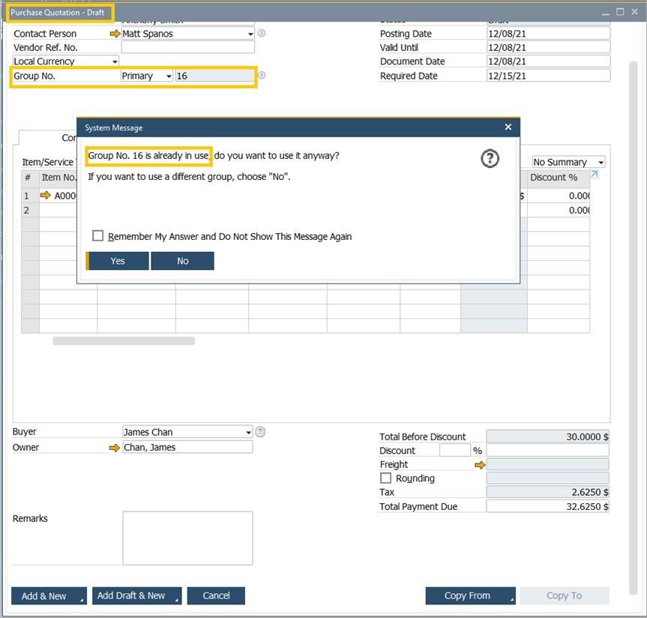647x618 pixels.
Task: Click the Owner link arrow icon
Action: tap(115, 448)
